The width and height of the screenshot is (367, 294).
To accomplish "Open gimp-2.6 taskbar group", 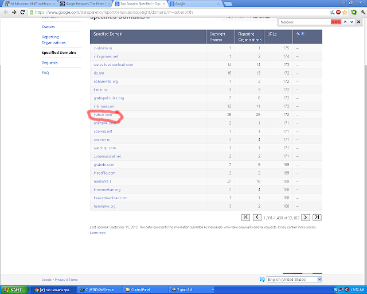I will [192, 290].
